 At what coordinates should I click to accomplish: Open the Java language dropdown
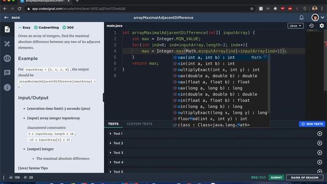(295, 26)
